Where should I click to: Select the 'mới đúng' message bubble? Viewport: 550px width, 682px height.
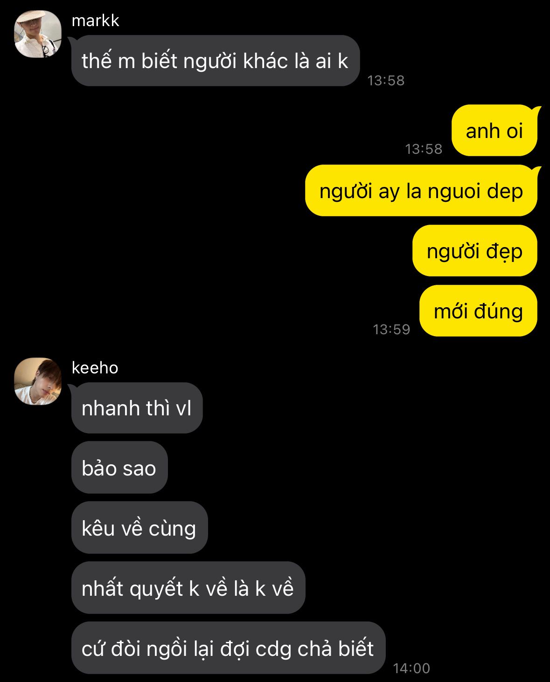479,311
